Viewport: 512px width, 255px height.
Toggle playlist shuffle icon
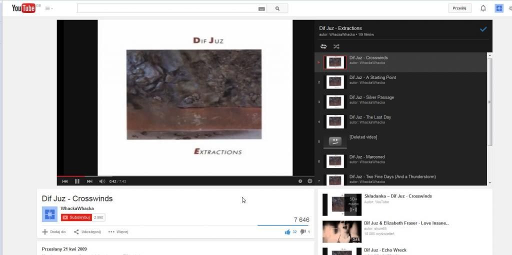coord(336,46)
